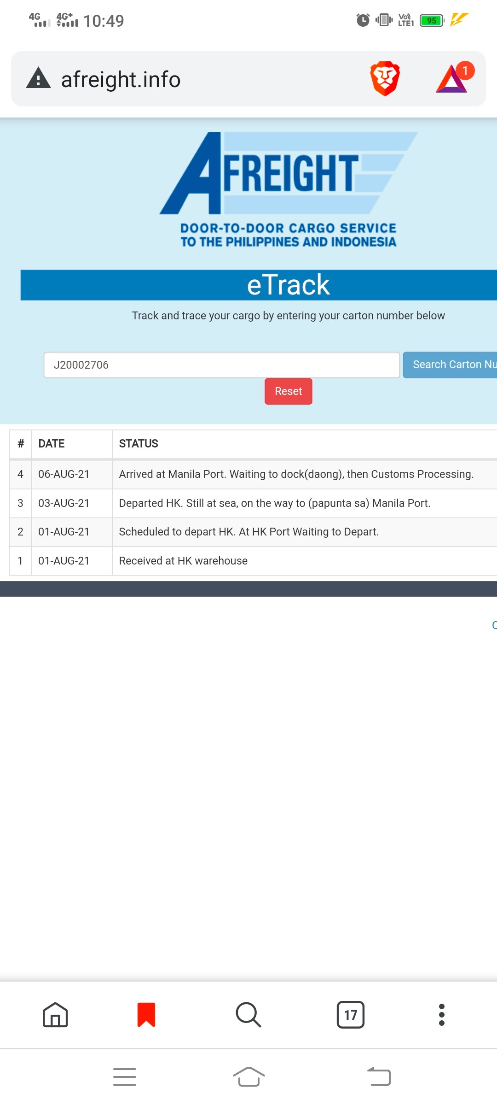This screenshot has width=497, height=1106.
Task: Select row number 4 cell
Action: (20, 474)
